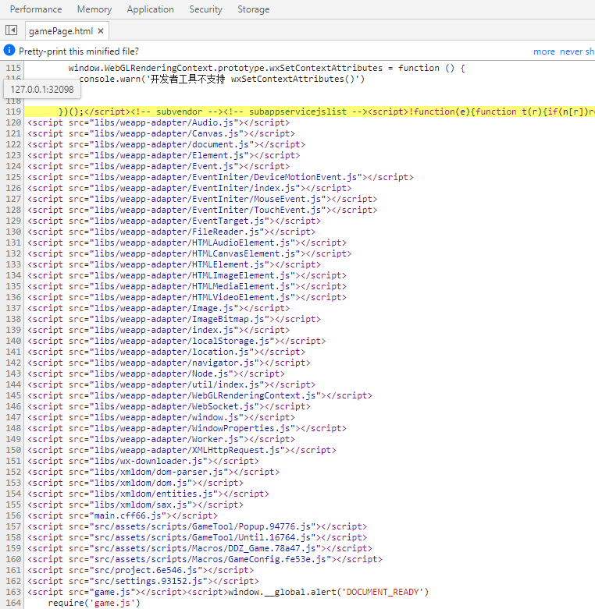The height and width of the screenshot is (609, 595).
Task: Click the HTMLVideoElement.js script line
Action: click(187, 297)
